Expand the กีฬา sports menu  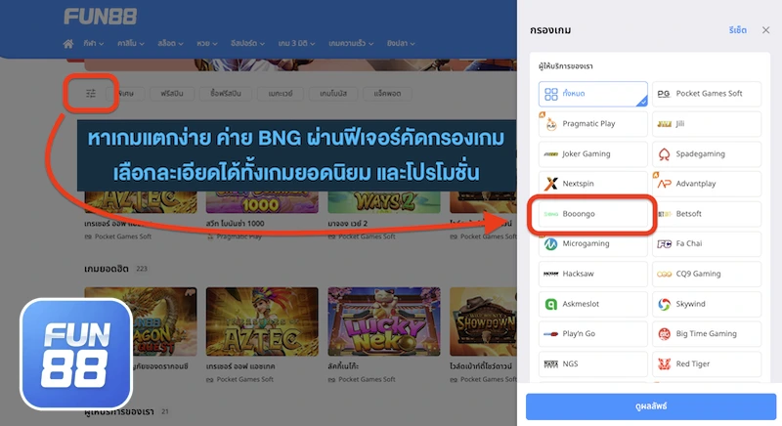[94, 43]
